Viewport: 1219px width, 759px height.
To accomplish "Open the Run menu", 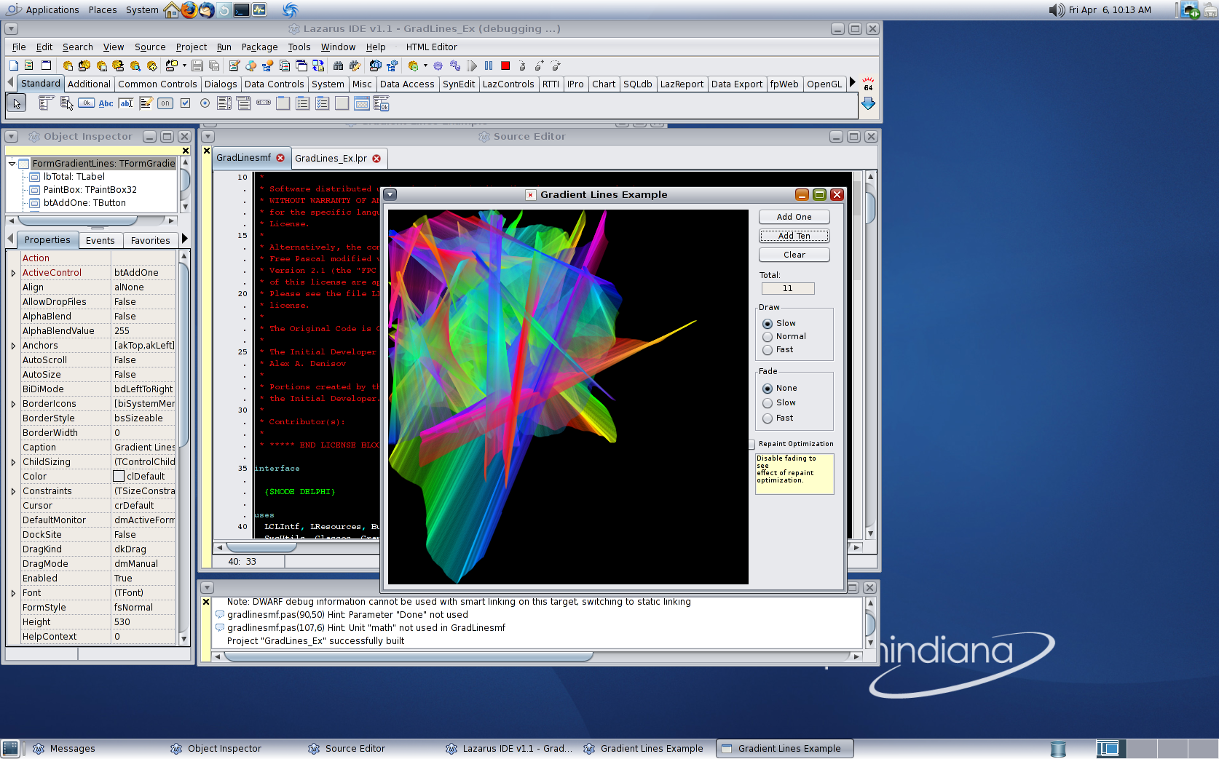I will 224,47.
